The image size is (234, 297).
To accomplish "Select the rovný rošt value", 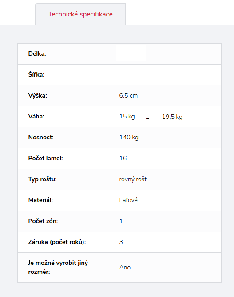I will click(x=133, y=179).
